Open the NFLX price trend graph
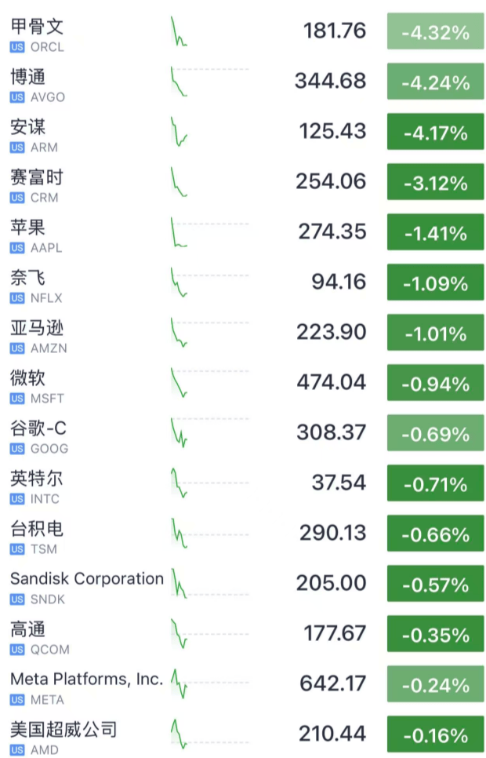This screenshot has height=758, width=486. [x=179, y=283]
